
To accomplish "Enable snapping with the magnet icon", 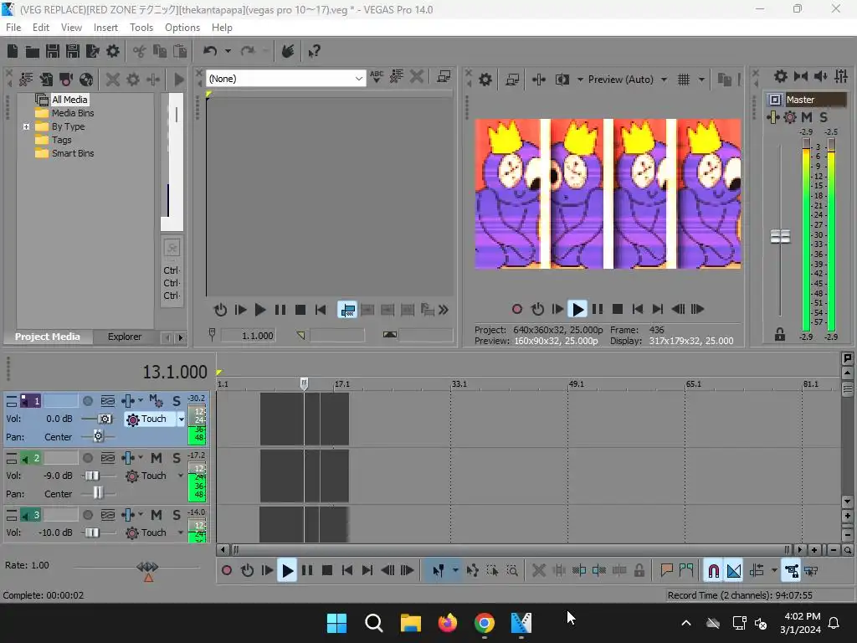I will click(x=713, y=571).
